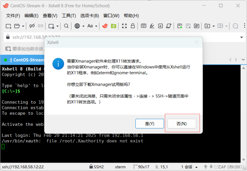247x171 pixels.
Task: Click the log viewer document icon
Action: 197,26
